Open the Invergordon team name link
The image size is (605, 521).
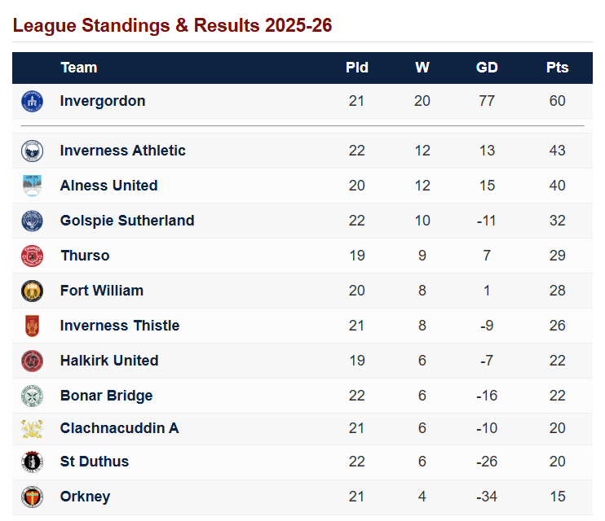click(103, 101)
